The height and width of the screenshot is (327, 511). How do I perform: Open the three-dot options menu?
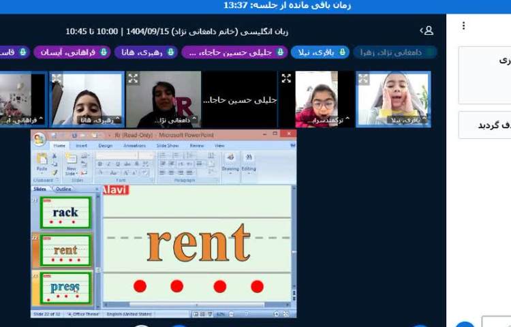pyautogui.click(x=463, y=26)
